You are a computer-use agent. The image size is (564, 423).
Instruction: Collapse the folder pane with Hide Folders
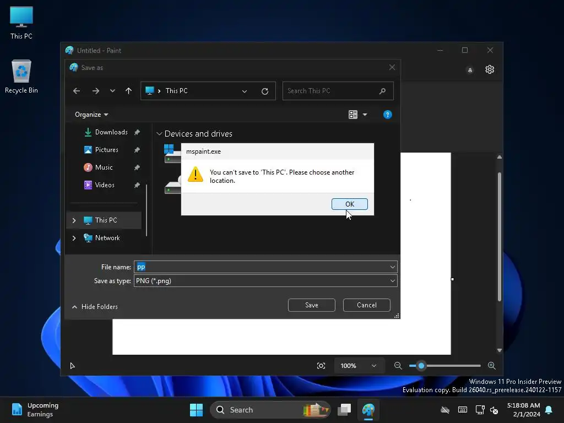click(95, 306)
